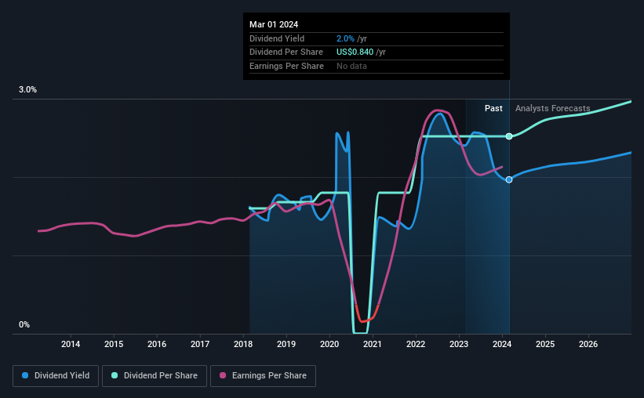Click the Mar 01 2024 tooltip date

[x=274, y=24]
